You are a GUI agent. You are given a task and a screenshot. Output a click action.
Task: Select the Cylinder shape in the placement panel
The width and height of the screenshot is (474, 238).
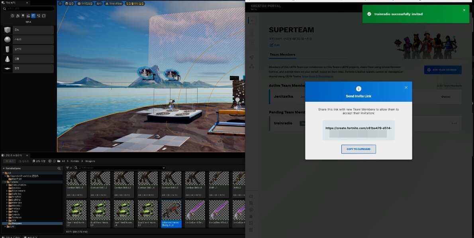click(27, 49)
